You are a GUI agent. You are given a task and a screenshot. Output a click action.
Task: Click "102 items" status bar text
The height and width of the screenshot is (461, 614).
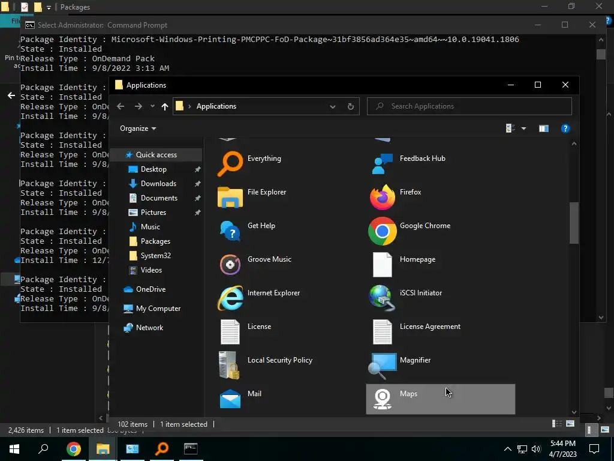pyautogui.click(x=133, y=424)
